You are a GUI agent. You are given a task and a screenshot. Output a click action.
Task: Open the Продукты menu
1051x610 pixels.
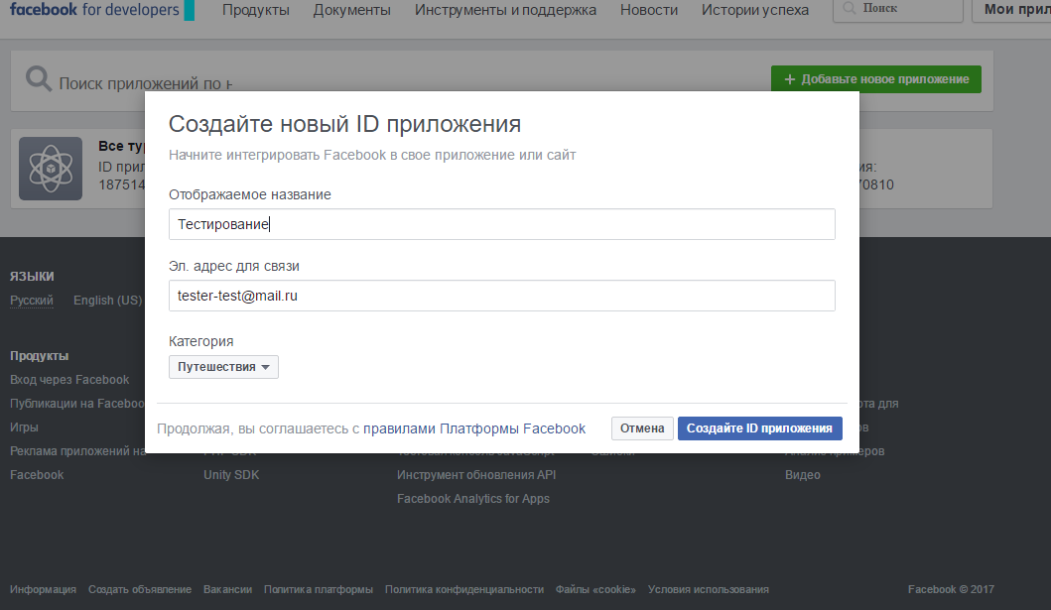(256, 10)
